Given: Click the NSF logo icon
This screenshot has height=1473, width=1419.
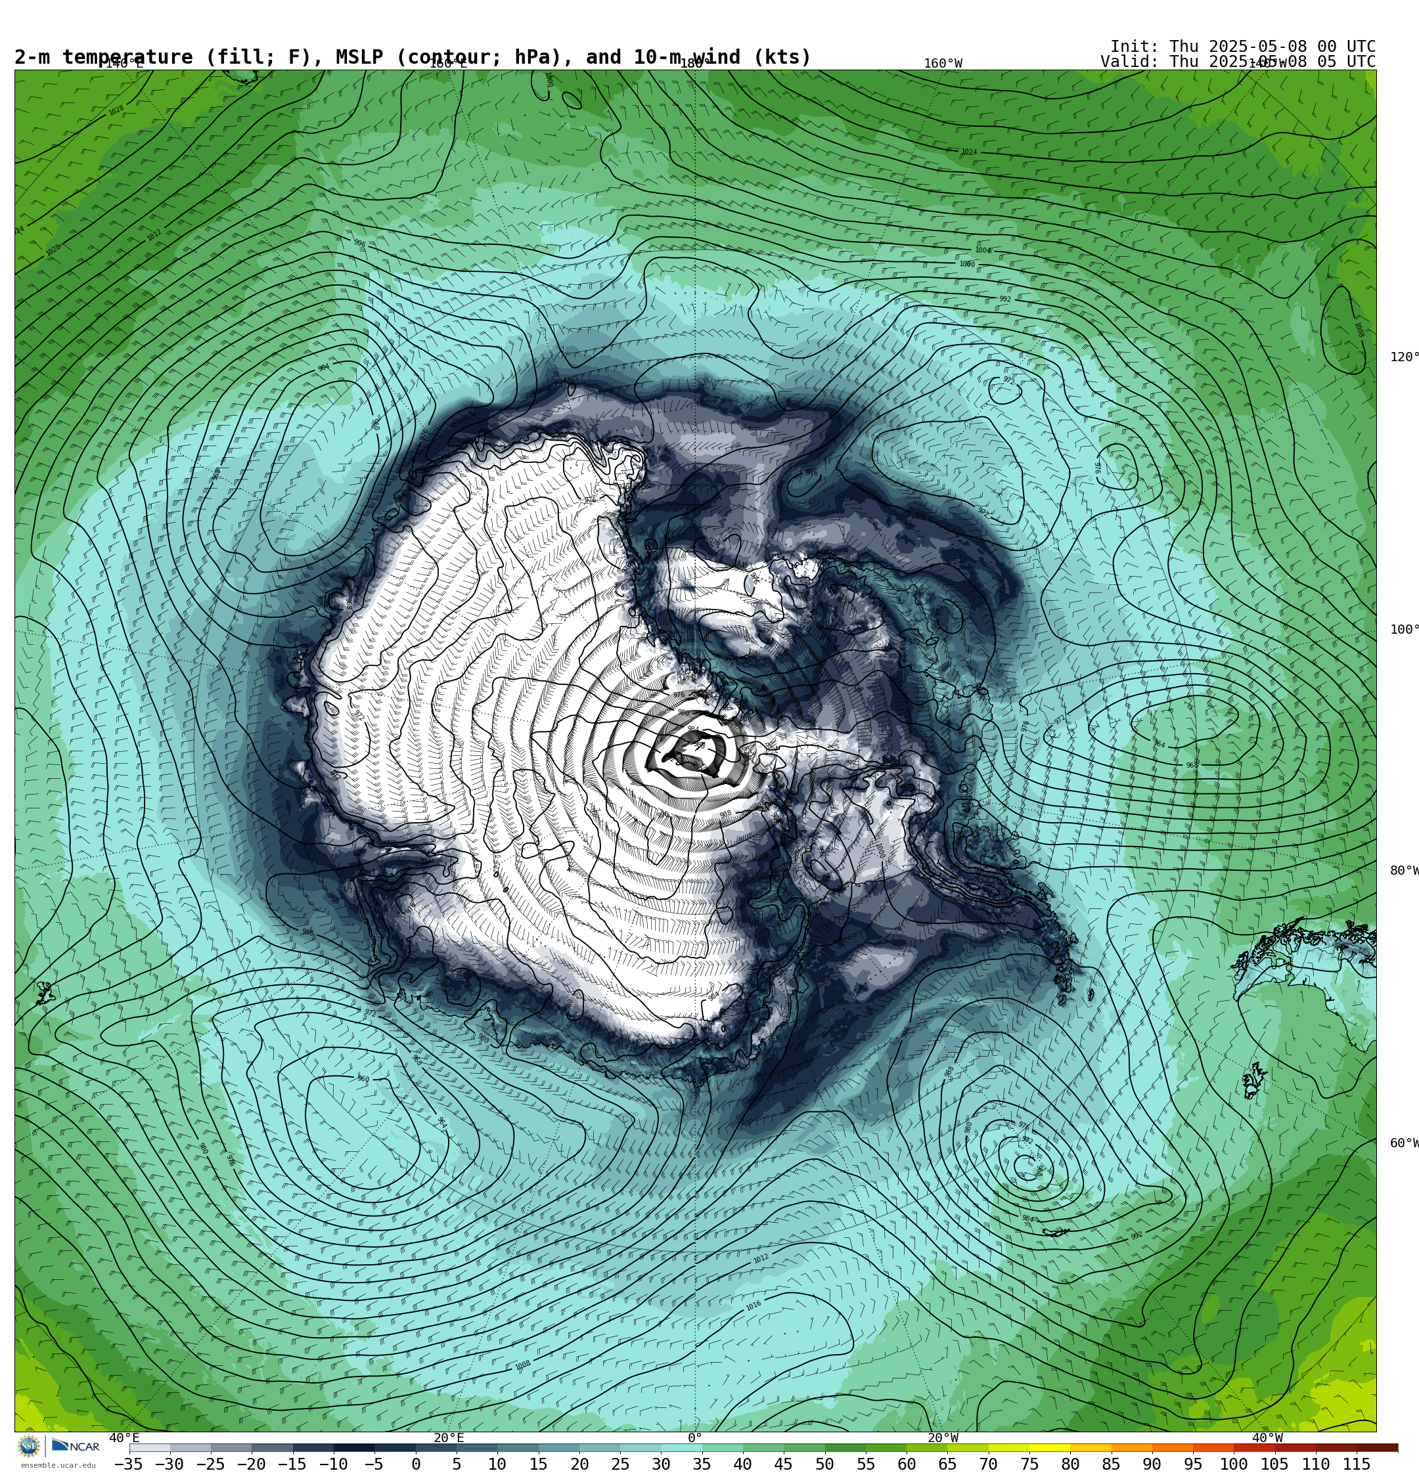Looking at the screenshot, I should [x=28, y=1446].
